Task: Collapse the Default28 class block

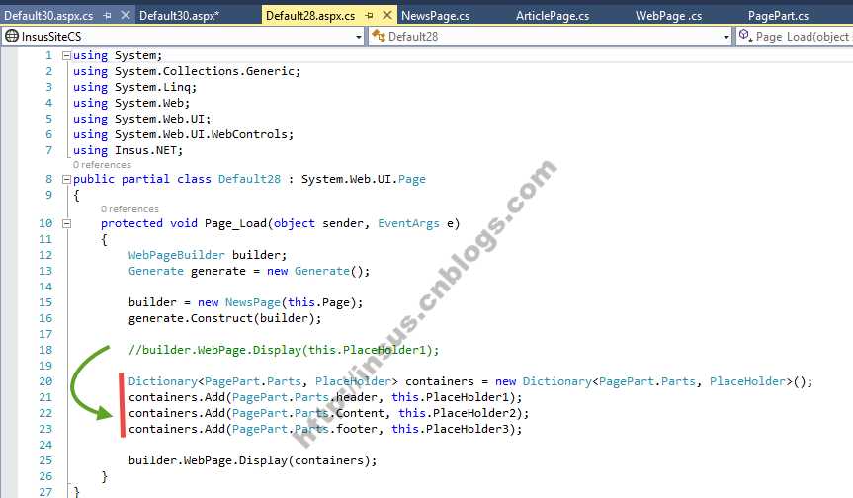Action: pyautogui.click(x=66, y=179)
